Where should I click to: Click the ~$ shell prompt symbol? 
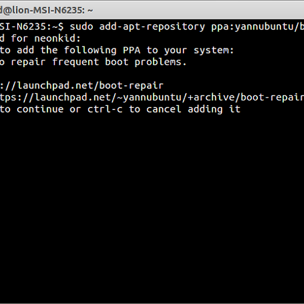pos(58,27)
